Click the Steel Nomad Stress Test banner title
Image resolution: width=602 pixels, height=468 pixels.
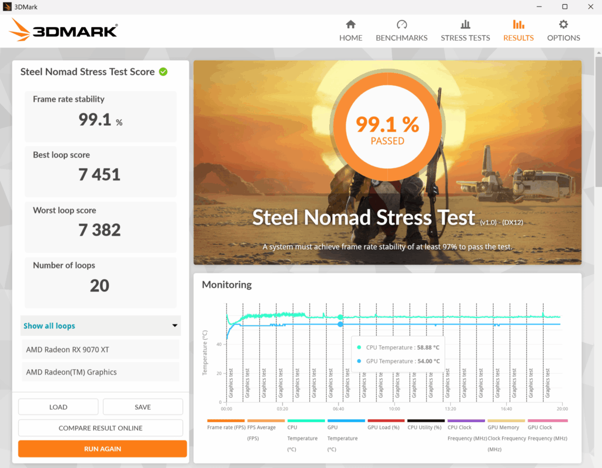(x=363, y=218)
